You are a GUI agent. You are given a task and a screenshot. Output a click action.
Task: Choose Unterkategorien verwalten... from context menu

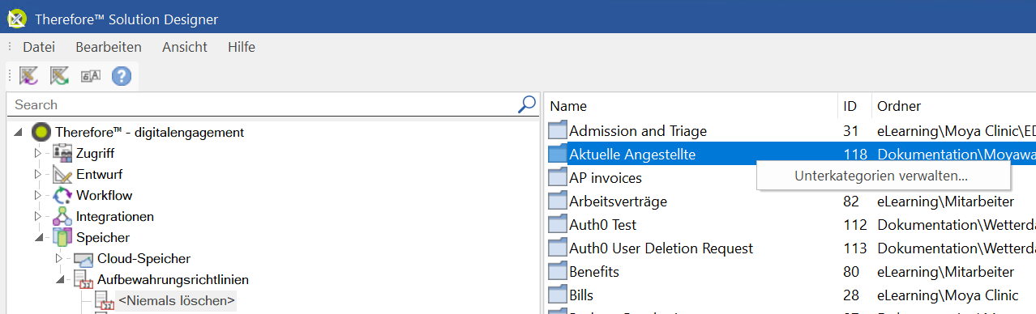click(x=884, y=175)
